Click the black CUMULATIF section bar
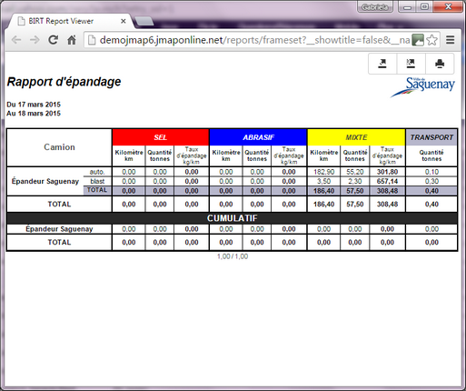Viewport: 466px width, 391px height. click(232, 218)
